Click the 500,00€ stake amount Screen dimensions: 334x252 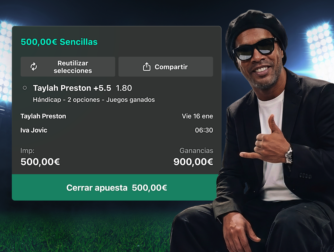tap(40, 162)
